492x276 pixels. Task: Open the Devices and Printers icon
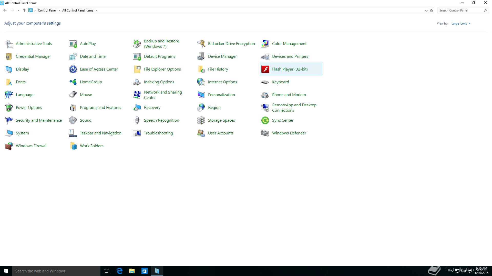point(265,56)
